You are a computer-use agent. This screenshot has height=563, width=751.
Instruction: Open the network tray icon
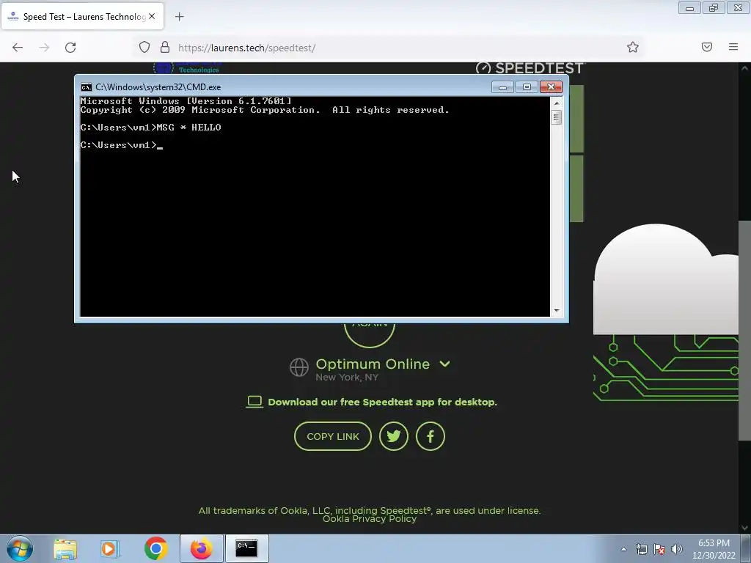641,549
